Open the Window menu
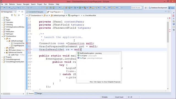Screen dimensions: 176x99 click(x=51, y=4)
